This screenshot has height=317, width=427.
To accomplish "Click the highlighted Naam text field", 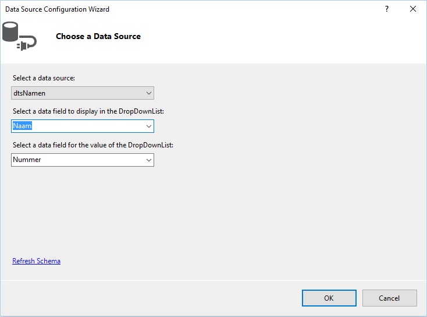I will (22, 126).
